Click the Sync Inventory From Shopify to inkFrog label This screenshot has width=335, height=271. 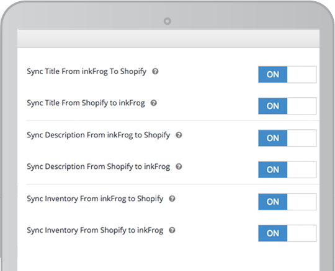pos(95,231)
